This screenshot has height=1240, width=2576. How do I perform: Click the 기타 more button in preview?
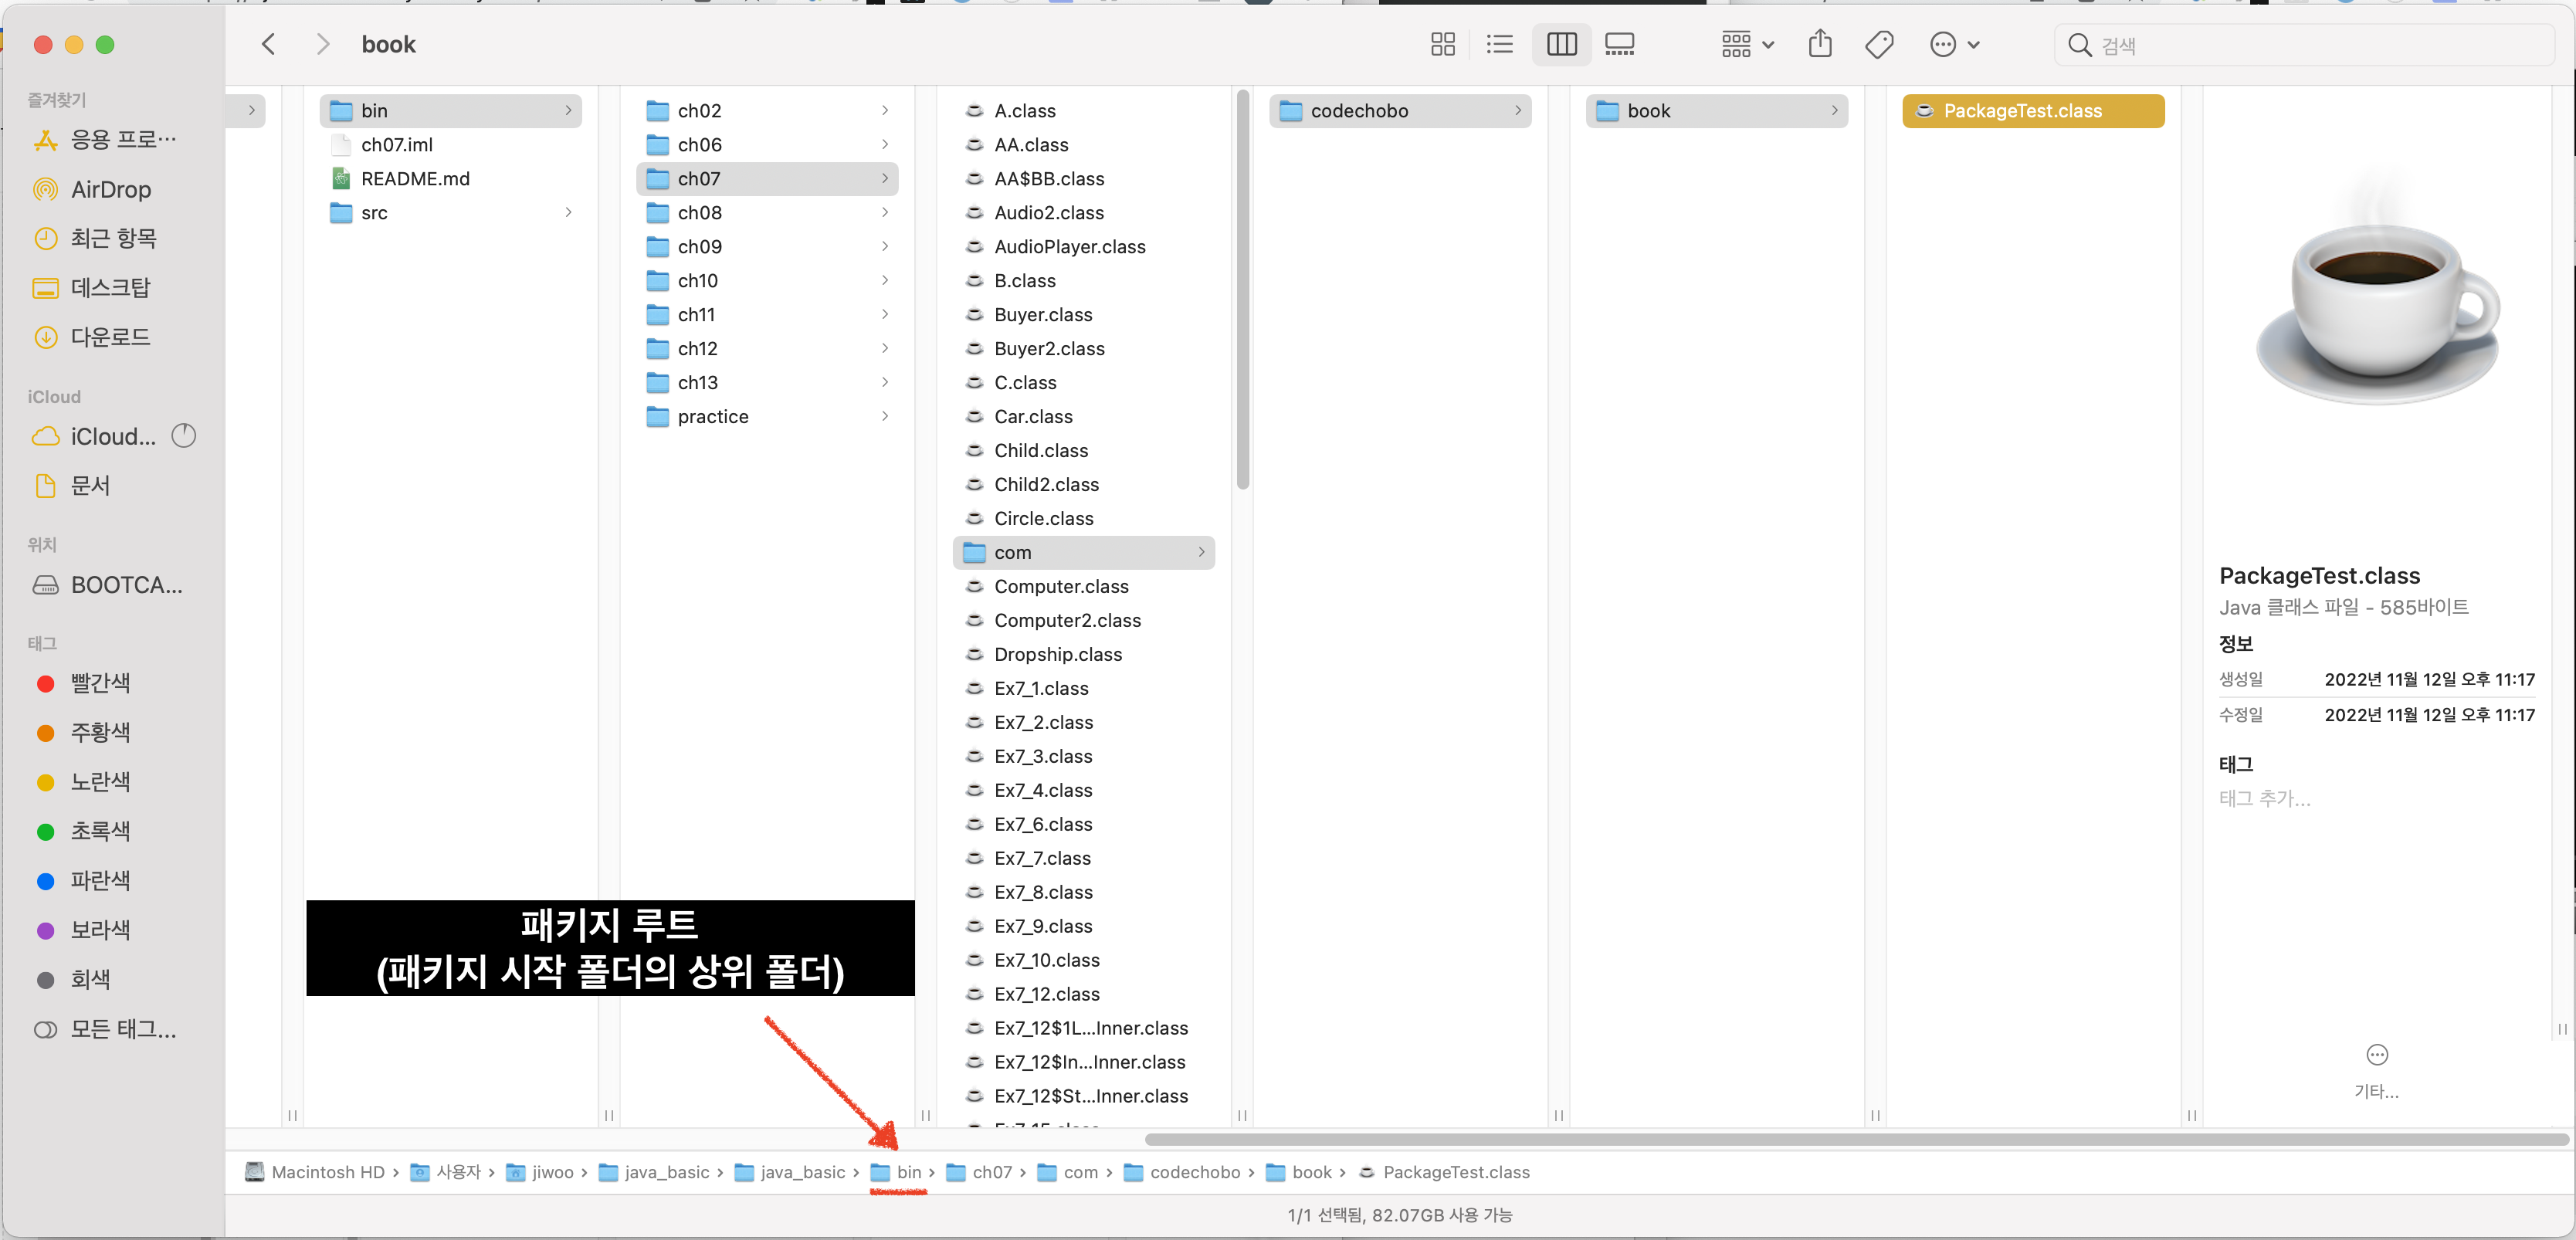click(x=2376, y=1056)
